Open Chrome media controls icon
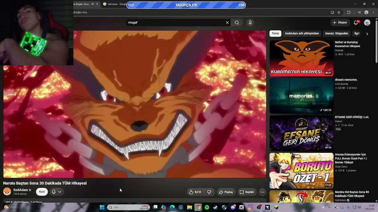 (x=359, y=12)
